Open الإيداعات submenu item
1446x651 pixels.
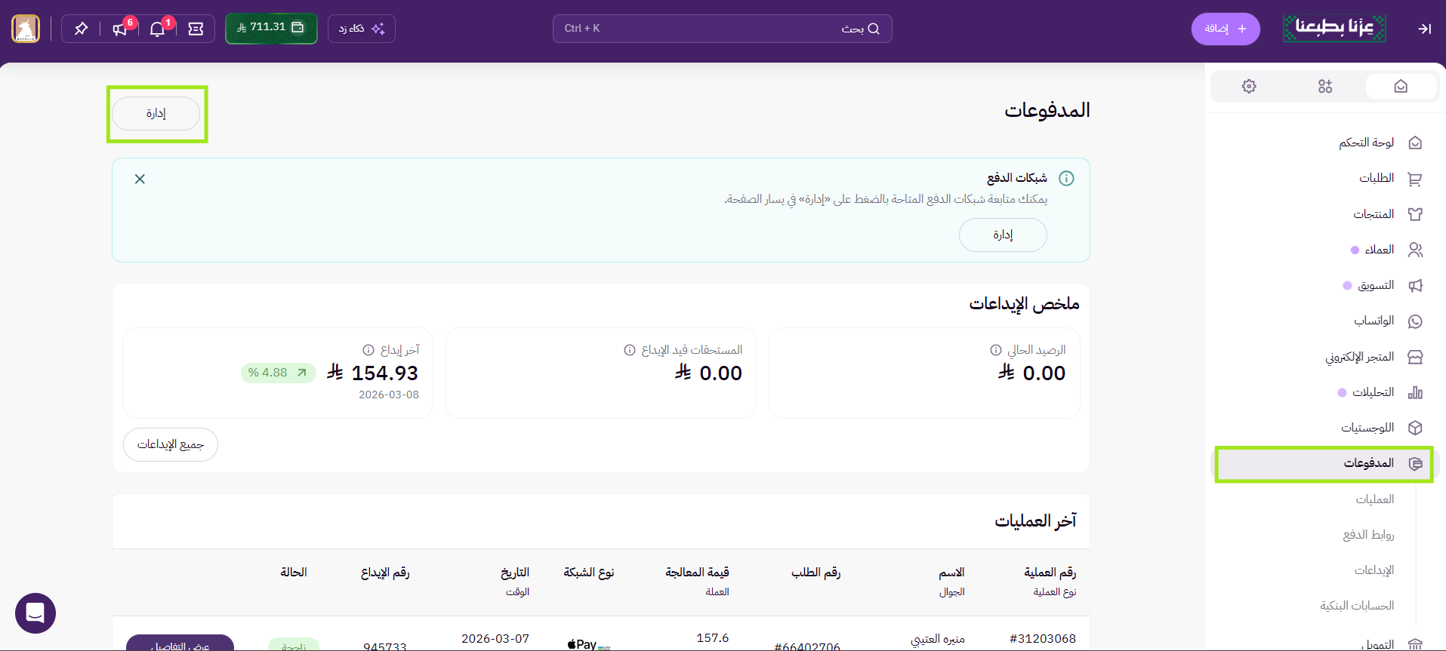coord(1374,570)
